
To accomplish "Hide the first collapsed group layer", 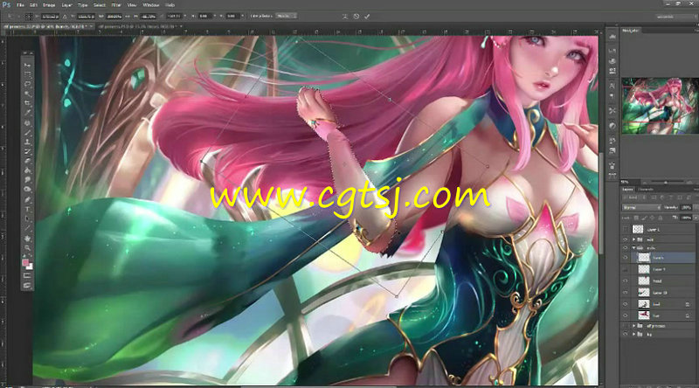I will (x=625, y=239).
